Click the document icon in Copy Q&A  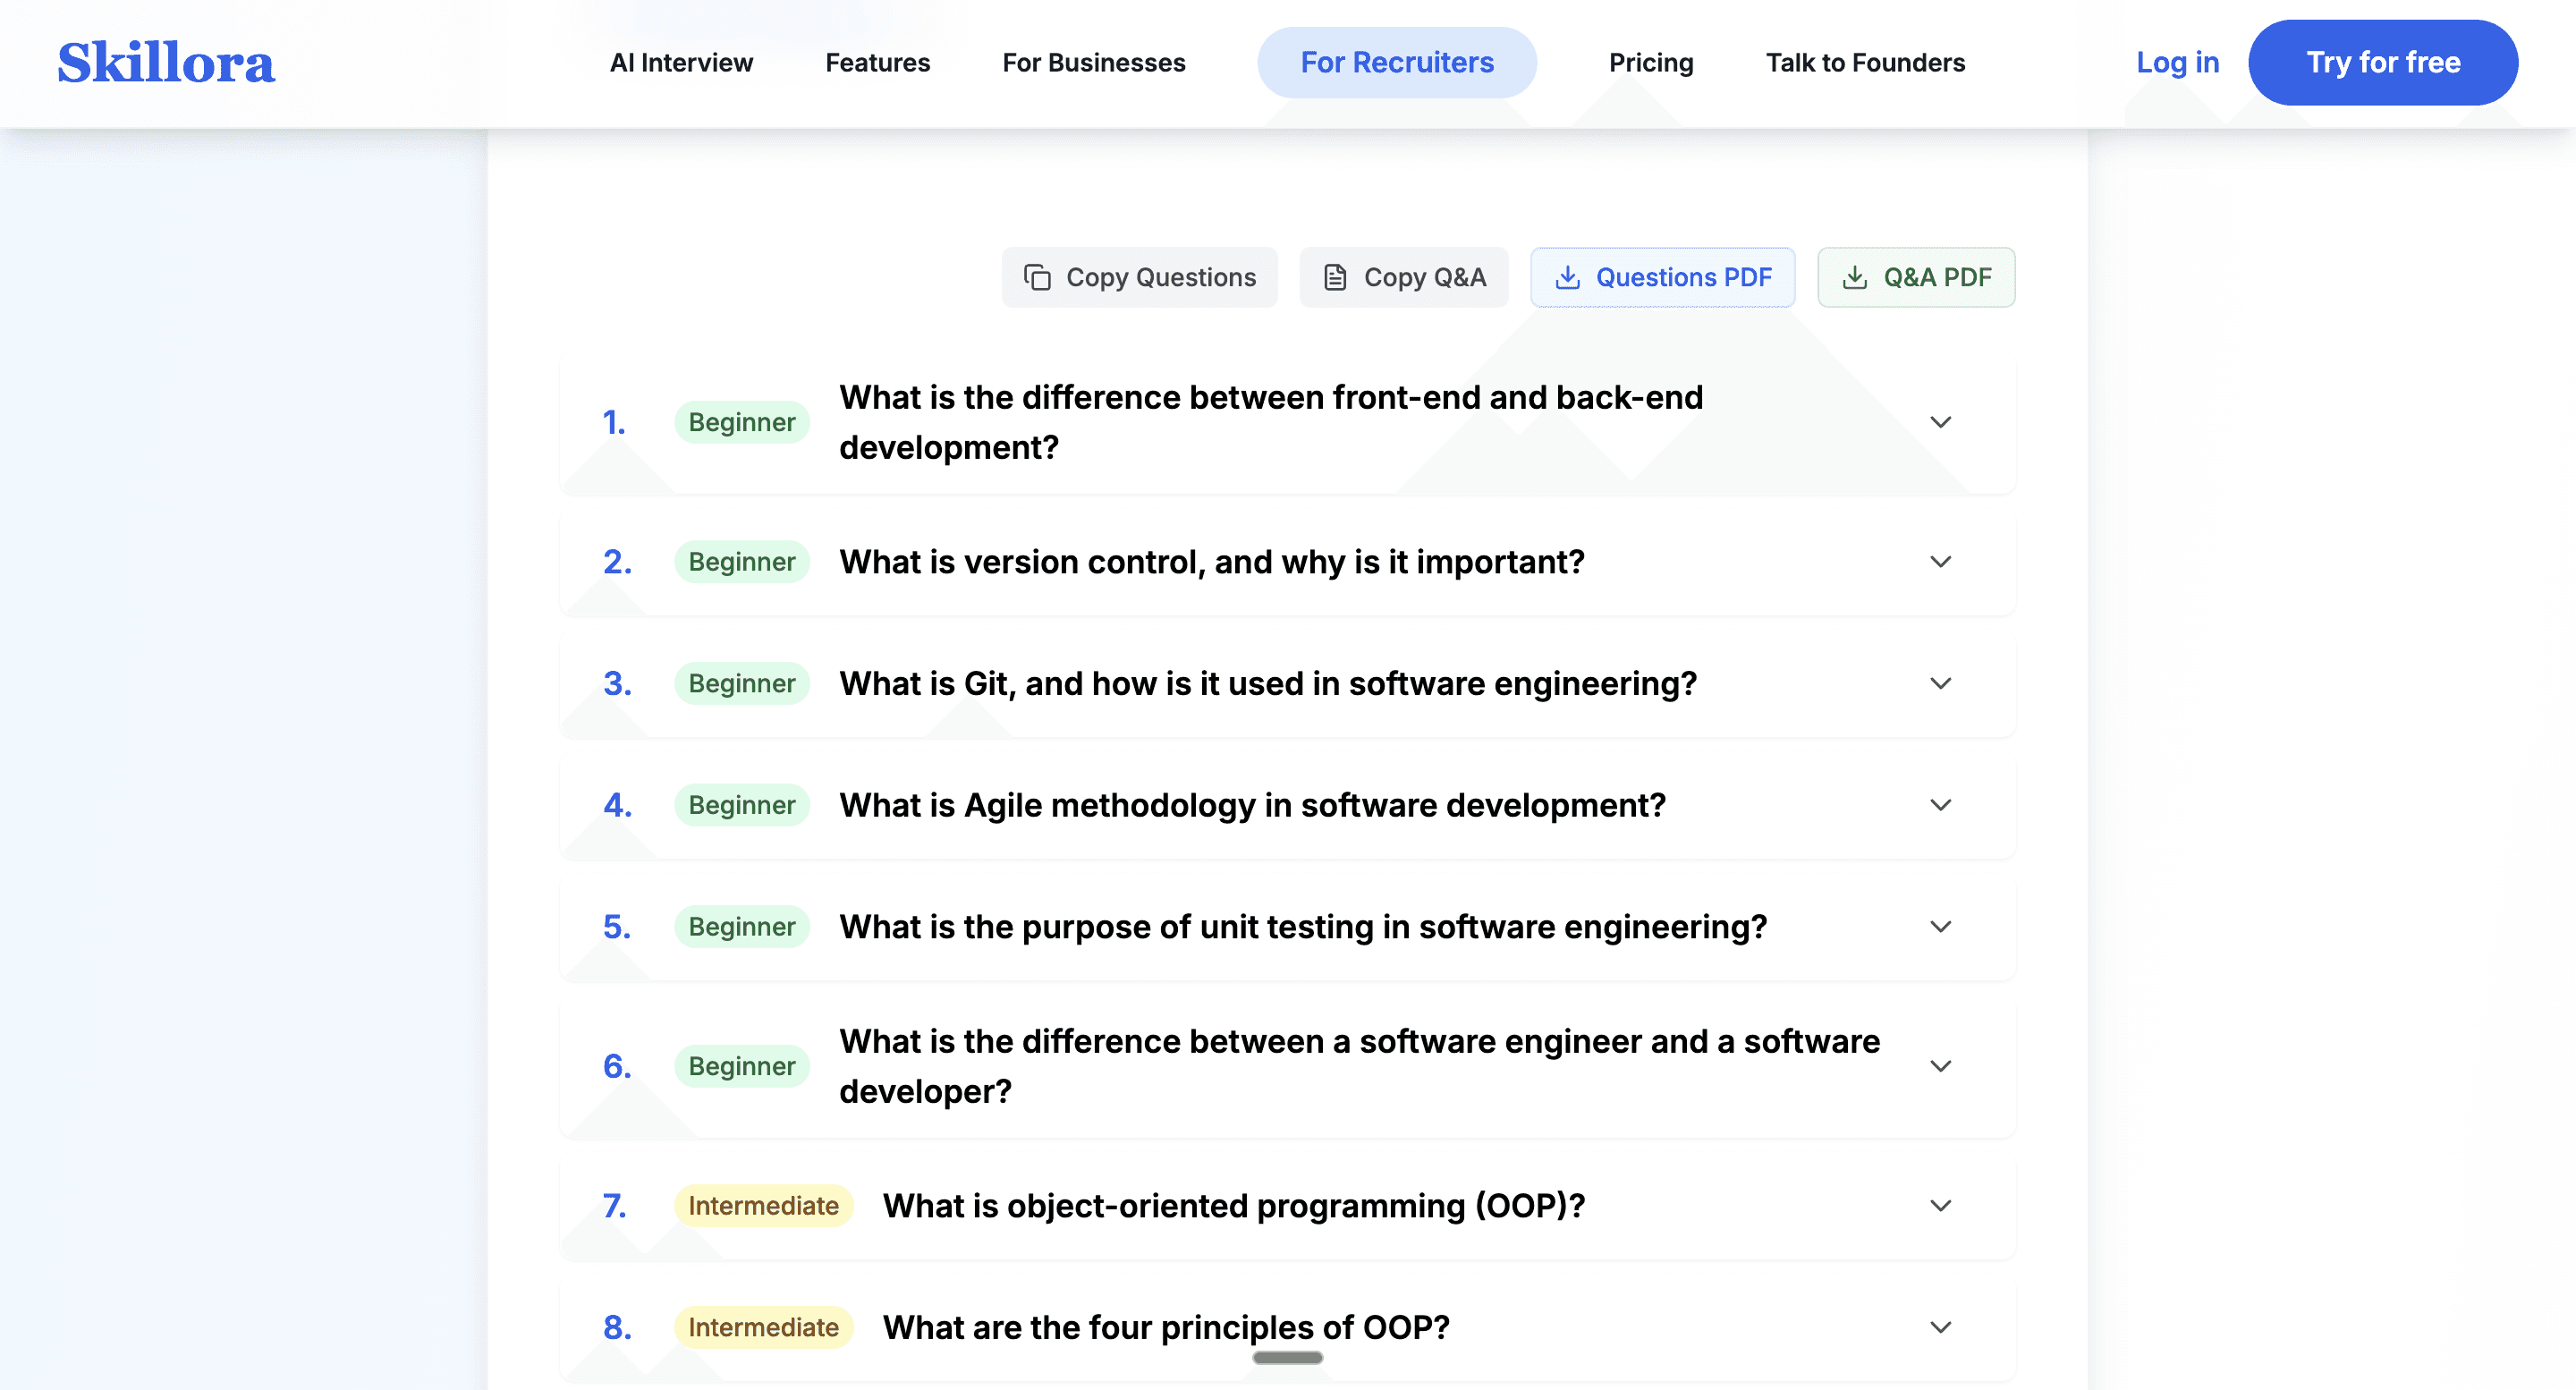click(x=1335, y=277)
